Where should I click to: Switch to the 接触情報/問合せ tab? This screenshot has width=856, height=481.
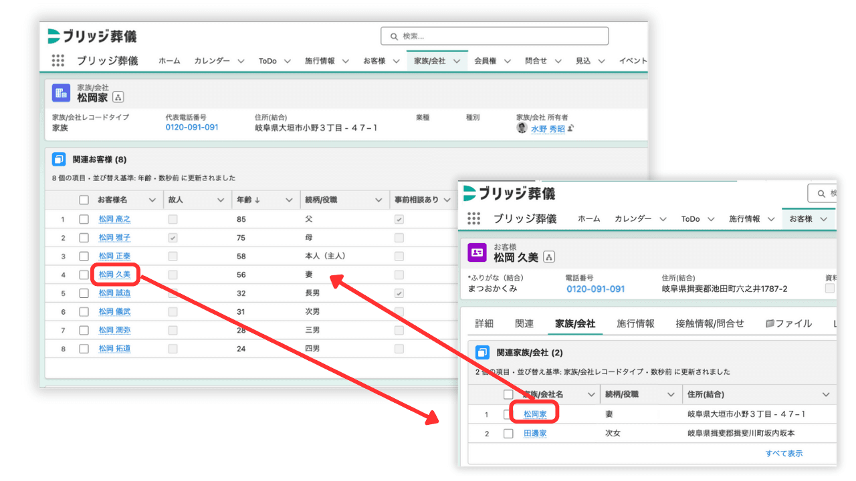click(x=710, y=323)
